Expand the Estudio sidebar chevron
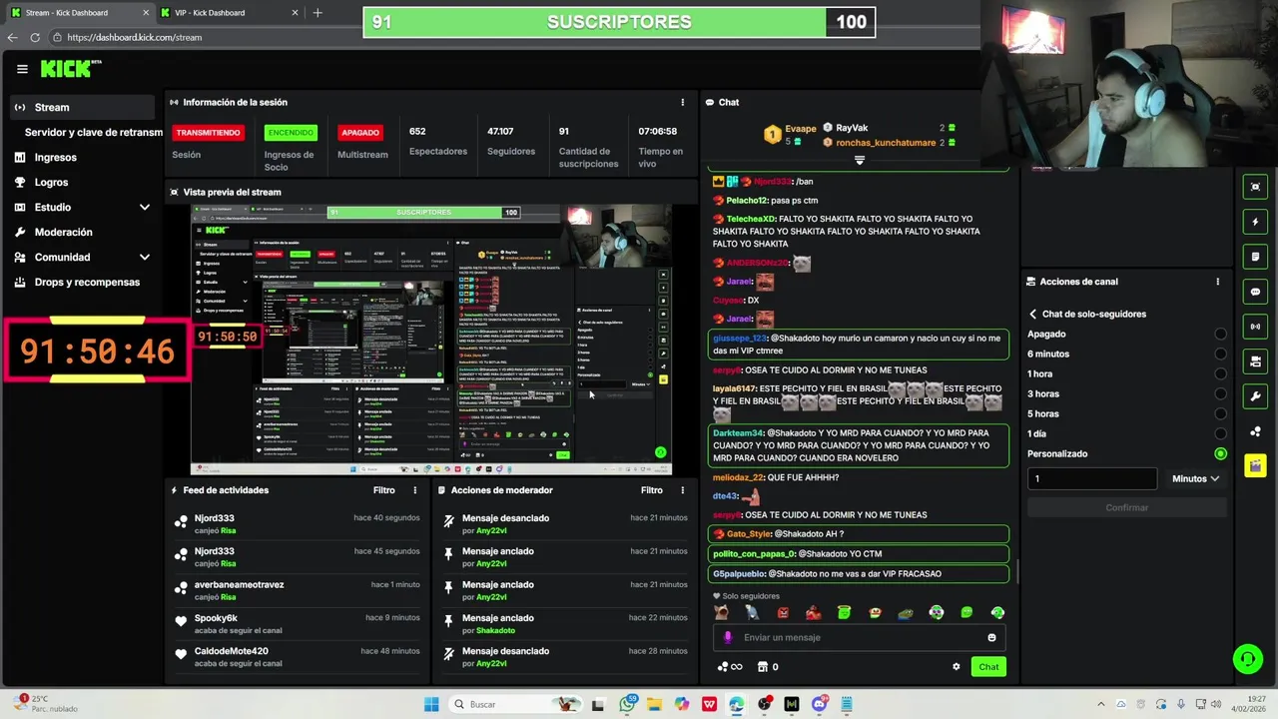The height and width of the screenshot is (719, 1278). point(144,207)
